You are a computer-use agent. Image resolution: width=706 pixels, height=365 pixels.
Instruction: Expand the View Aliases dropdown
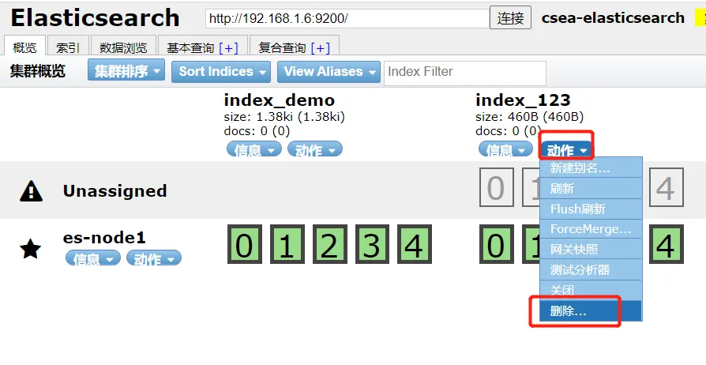click(x=329, y=72)
